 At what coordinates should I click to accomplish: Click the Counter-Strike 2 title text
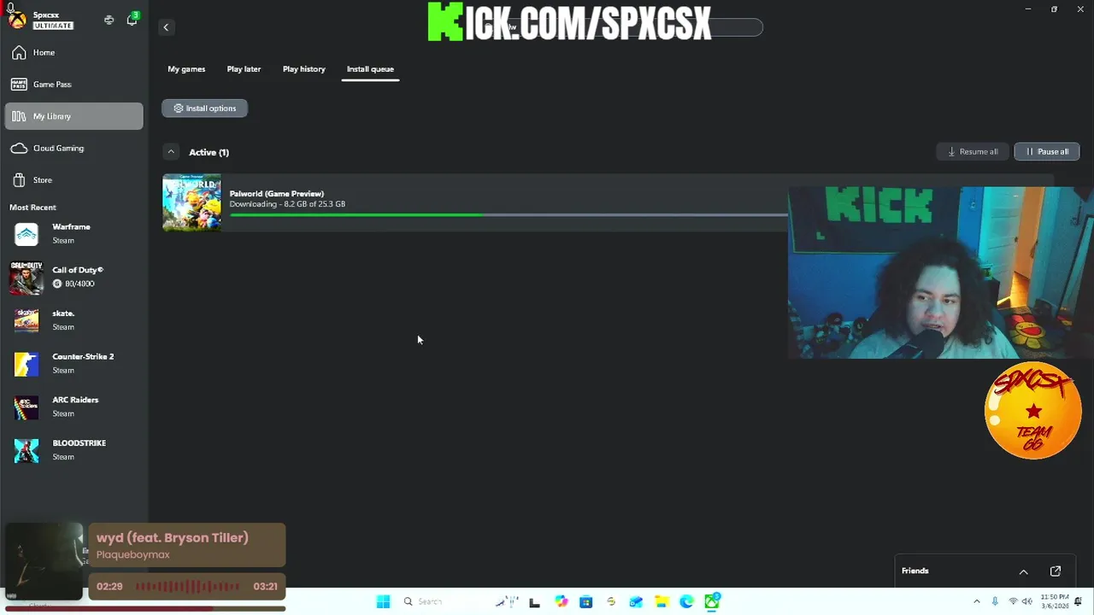tap(83, 357)
